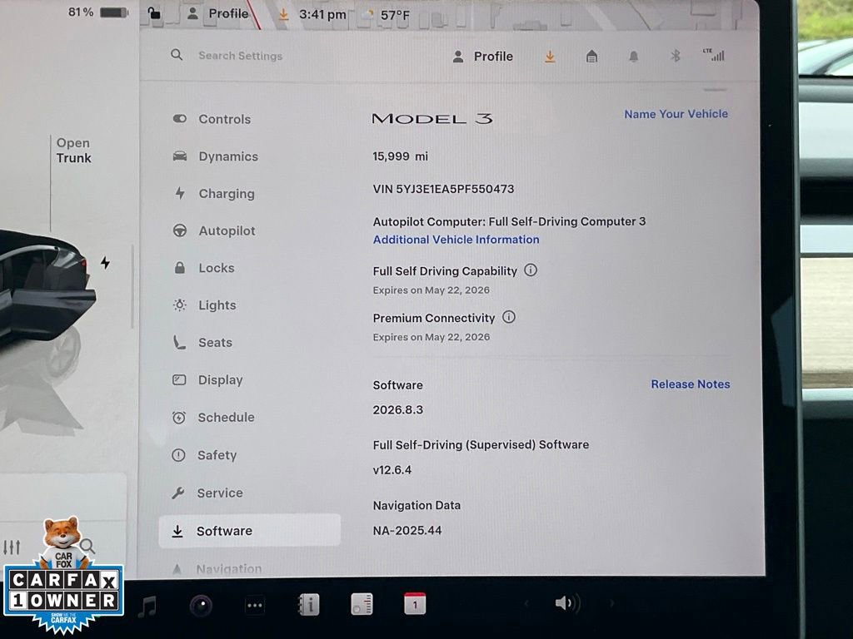Viewport: 853px width, 639px height.
Task: Open the Bluetooth icon settings
Action: (x=675, y=56)
